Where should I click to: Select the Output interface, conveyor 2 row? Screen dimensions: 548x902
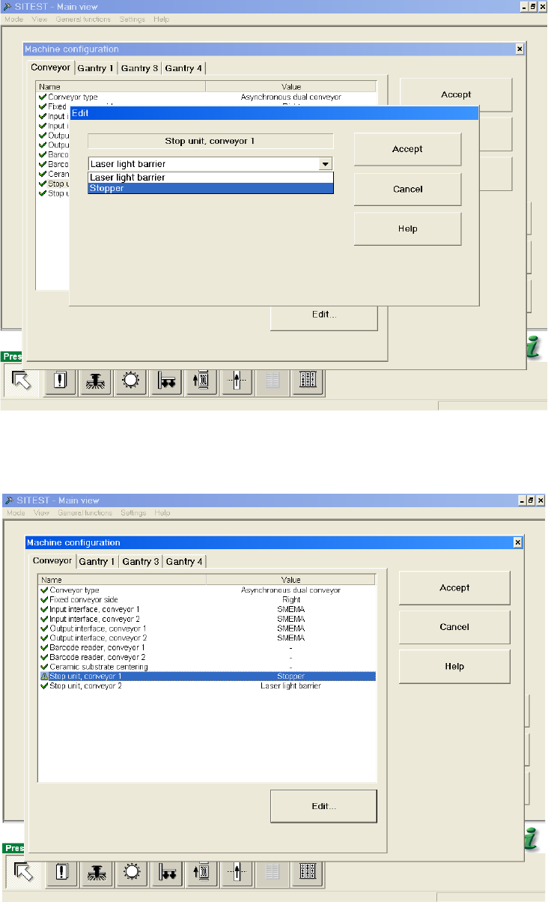click(x=207, y=638)
